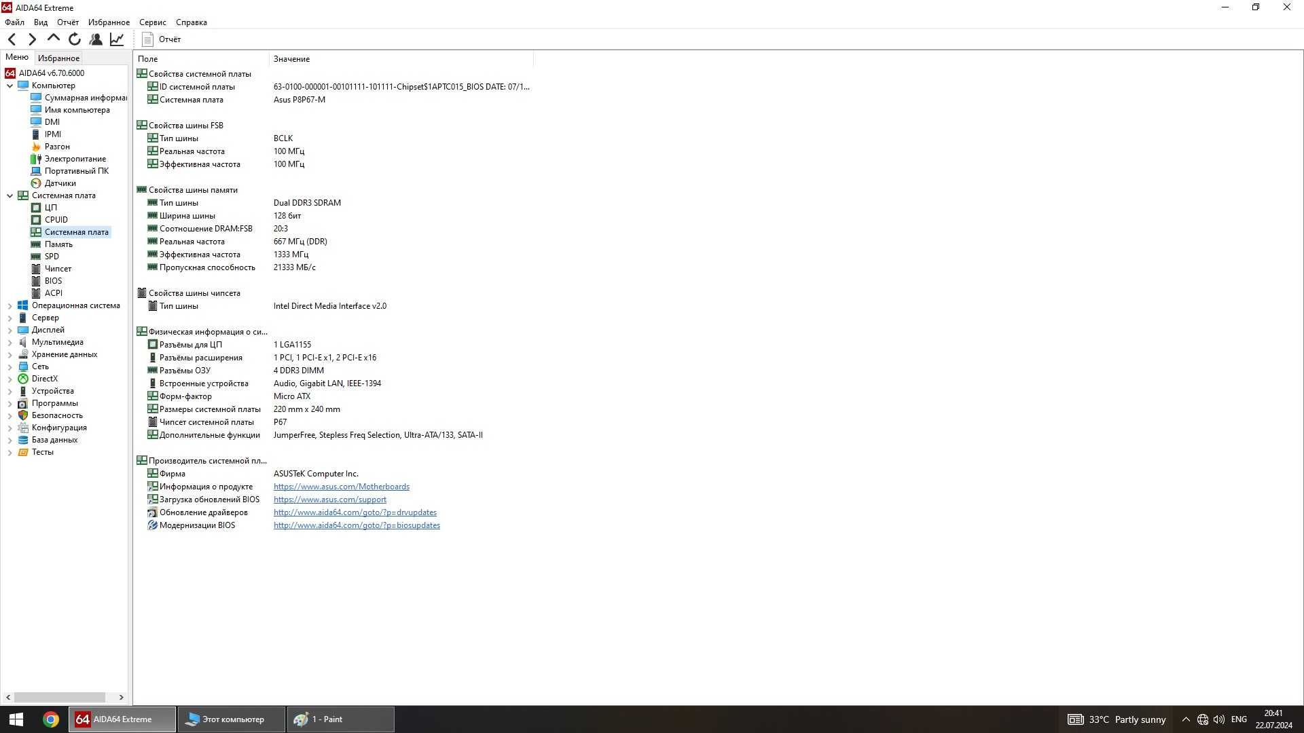This screenshot has height=733, width=1304.
Task: Expand the DirectX node
Action: coord(10,379)
